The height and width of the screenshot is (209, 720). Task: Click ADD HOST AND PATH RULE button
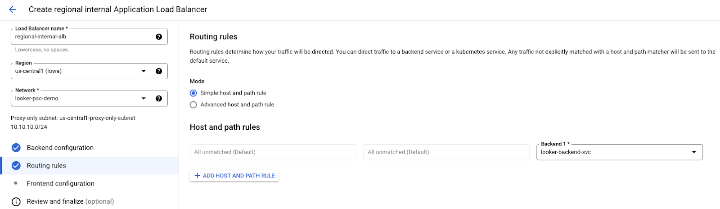coord(234,176)
